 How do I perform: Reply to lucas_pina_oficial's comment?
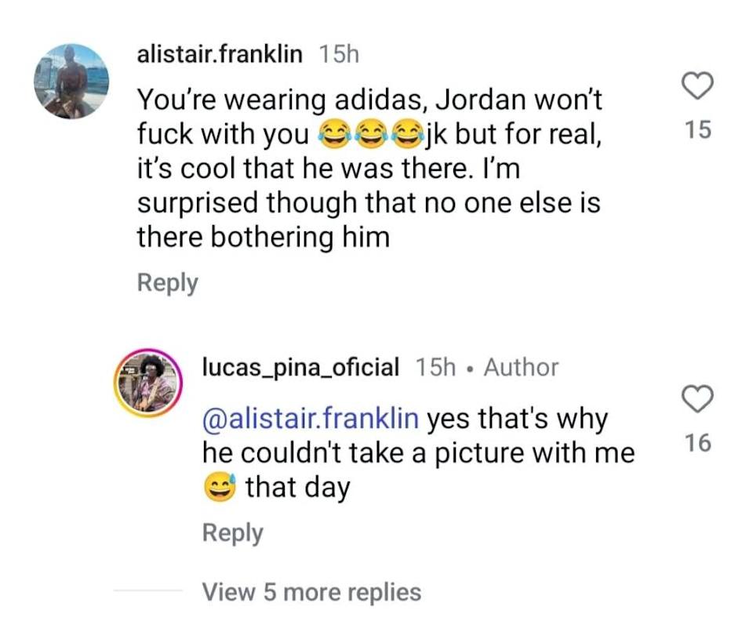pyautogui.click(x=232, y=532)
